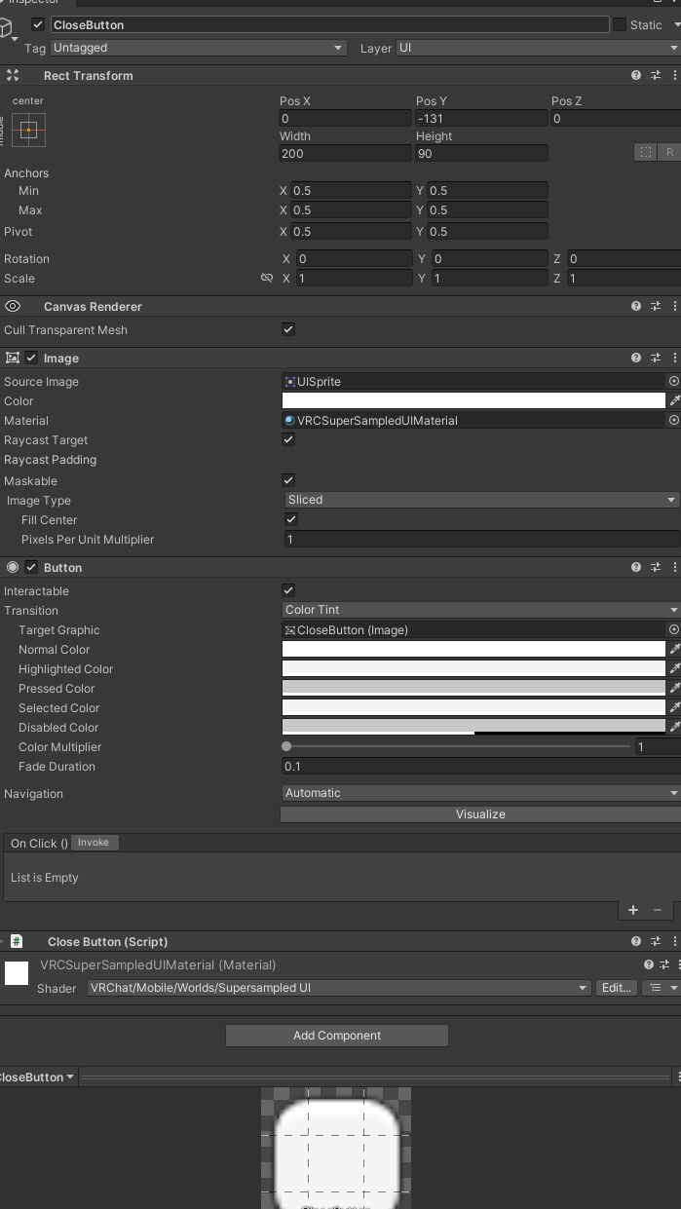This screenshot has height=1209, width=681.
Task: Toggle Cull Transparent Mesh checkbox
Action: click(288, 329)
